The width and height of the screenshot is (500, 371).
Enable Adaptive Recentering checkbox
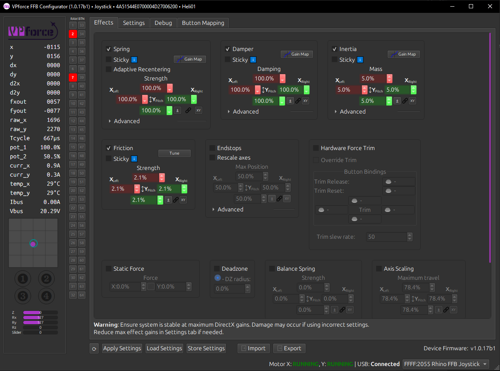click(109, 69)
